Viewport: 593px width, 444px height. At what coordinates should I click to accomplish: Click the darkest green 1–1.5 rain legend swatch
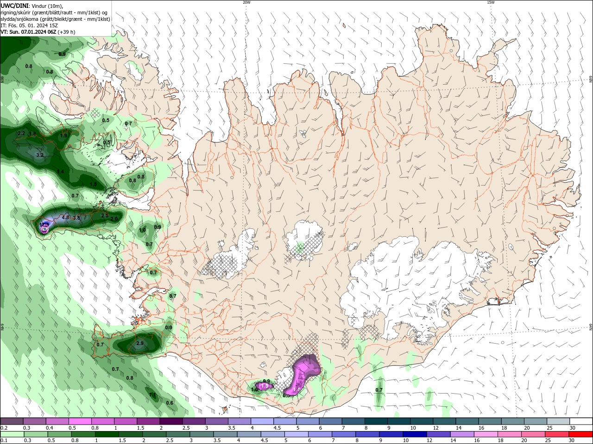pyautogui.click(x=107, y=434)
